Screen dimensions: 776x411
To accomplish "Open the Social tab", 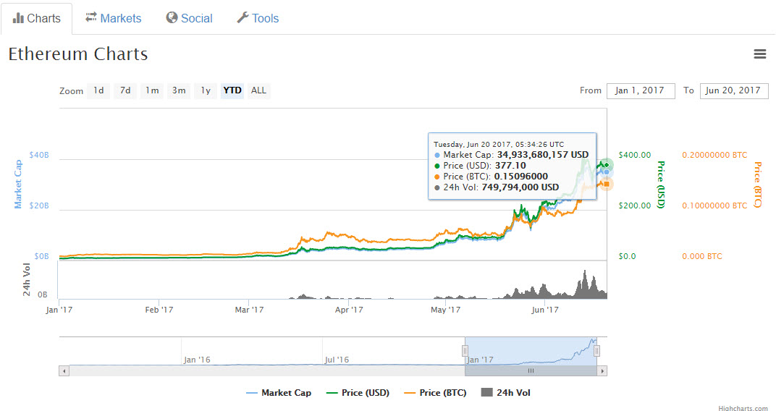I will (x=189, y=18).
